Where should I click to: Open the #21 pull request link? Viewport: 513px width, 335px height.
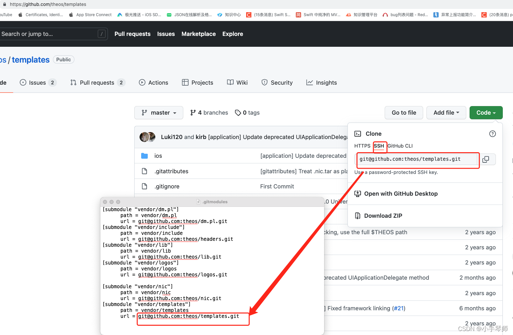click(x=399, y=308)
